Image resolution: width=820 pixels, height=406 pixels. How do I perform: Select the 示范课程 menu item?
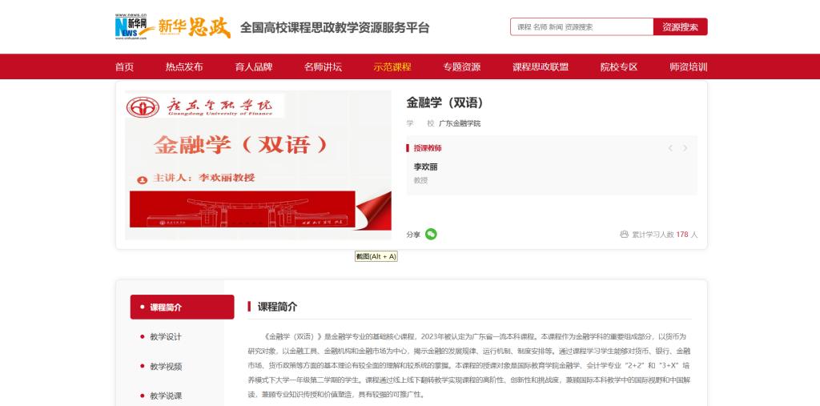point(392,67)
